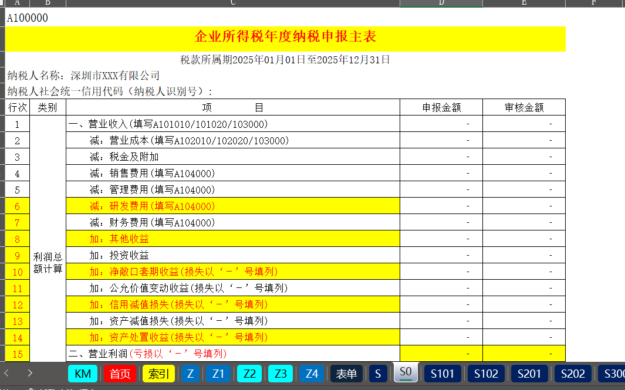Image resolution: width=625 pixels, height=390 pixels.
Task: Open the S101 sheet tab
Action: 442,374
